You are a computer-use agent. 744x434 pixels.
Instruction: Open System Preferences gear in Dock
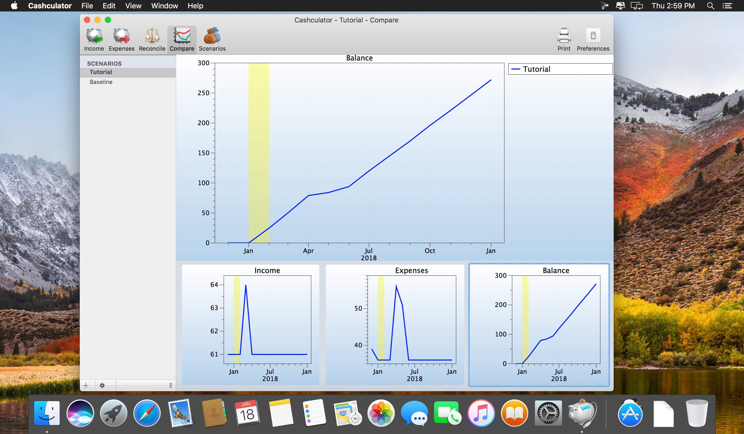(548, 413)
